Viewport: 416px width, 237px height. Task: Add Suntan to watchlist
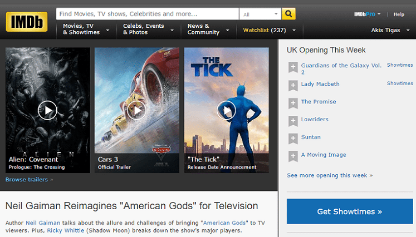click(x=293, y=139)
